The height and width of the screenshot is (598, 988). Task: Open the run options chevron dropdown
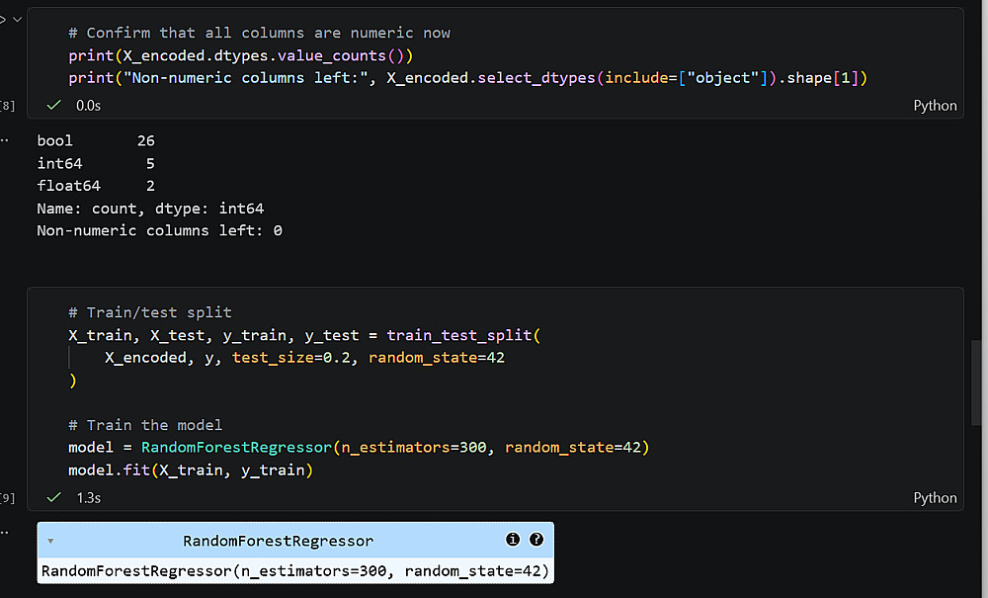17,19
